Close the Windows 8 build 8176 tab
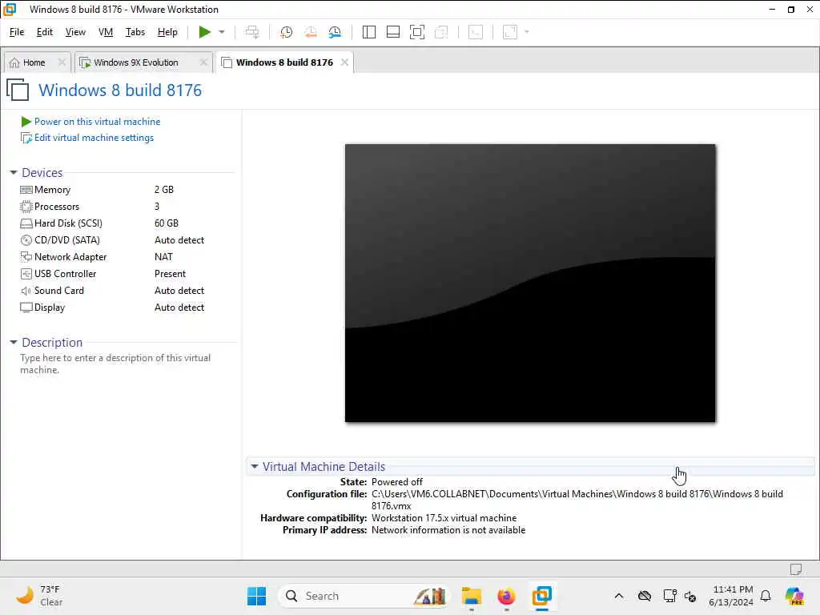The width and height of the screenshot is (820, 615). (x=344, y=62)
